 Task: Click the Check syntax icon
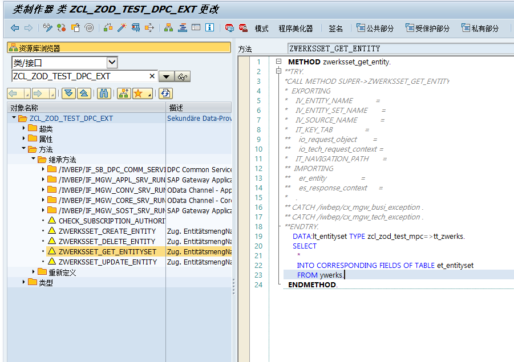[107, 28]
